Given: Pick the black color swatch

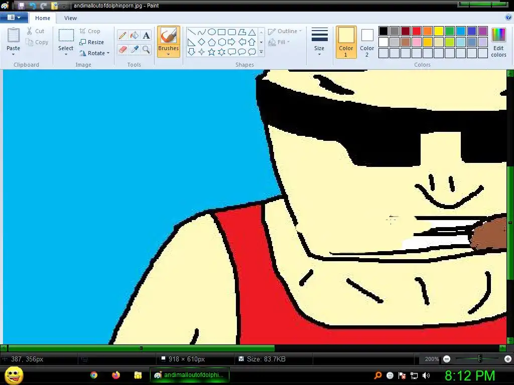Looking at the screenshot, I should [383, 31].
